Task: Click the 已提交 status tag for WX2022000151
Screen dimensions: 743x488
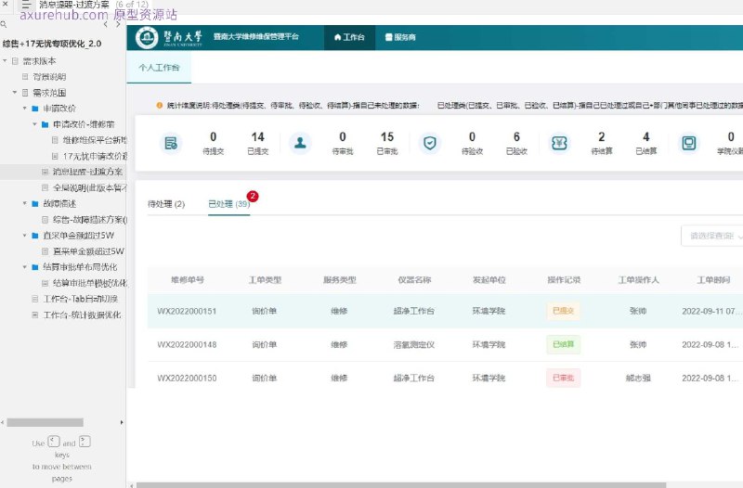Action: tap(564, 311)
